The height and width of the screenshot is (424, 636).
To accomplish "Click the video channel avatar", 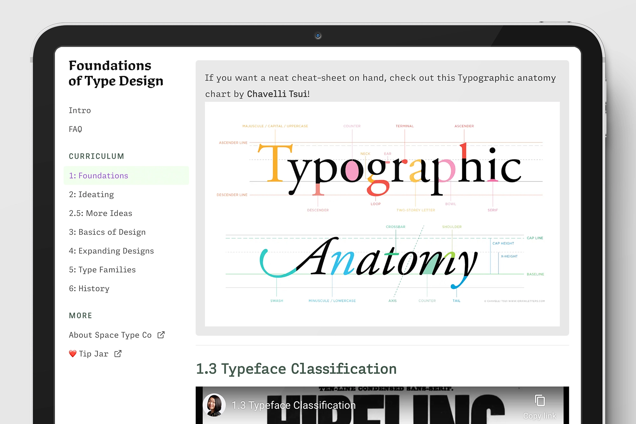I will [214, 405].
